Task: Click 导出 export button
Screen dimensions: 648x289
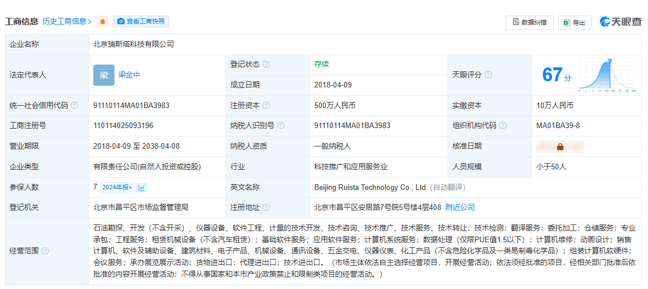Action: click(x=574, y=23)
